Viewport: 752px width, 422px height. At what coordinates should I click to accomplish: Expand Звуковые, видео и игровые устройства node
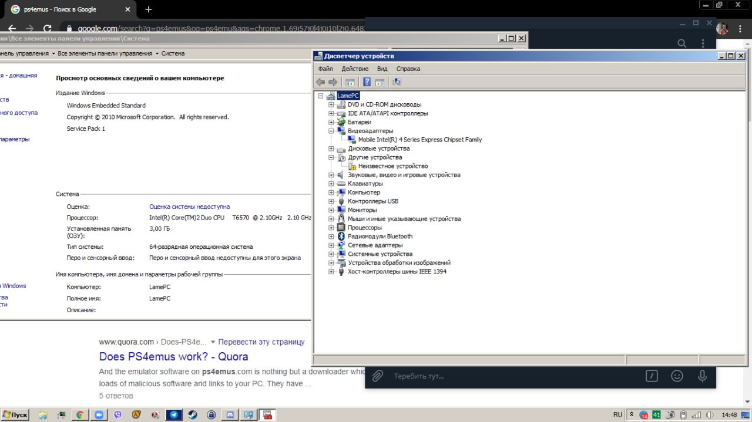[331, 175]
